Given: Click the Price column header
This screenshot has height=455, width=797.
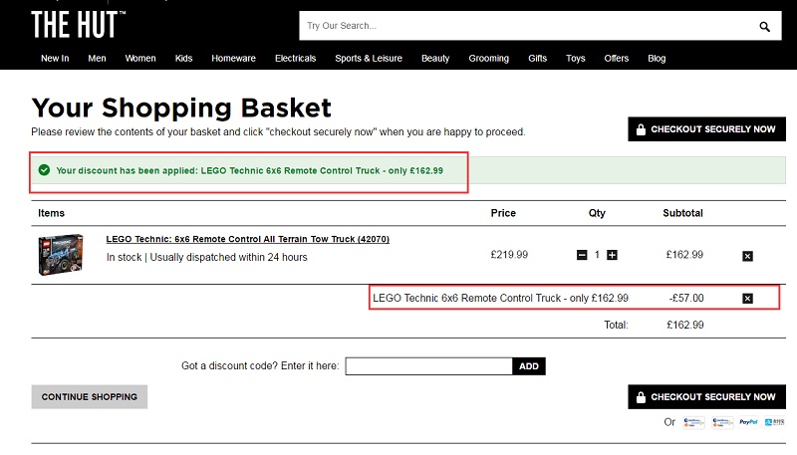Looking at the screenshot, I should [503, 213].
